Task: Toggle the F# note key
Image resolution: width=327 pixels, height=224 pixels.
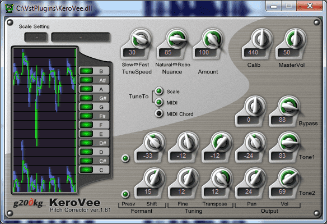Action: (x=94, y=116)
